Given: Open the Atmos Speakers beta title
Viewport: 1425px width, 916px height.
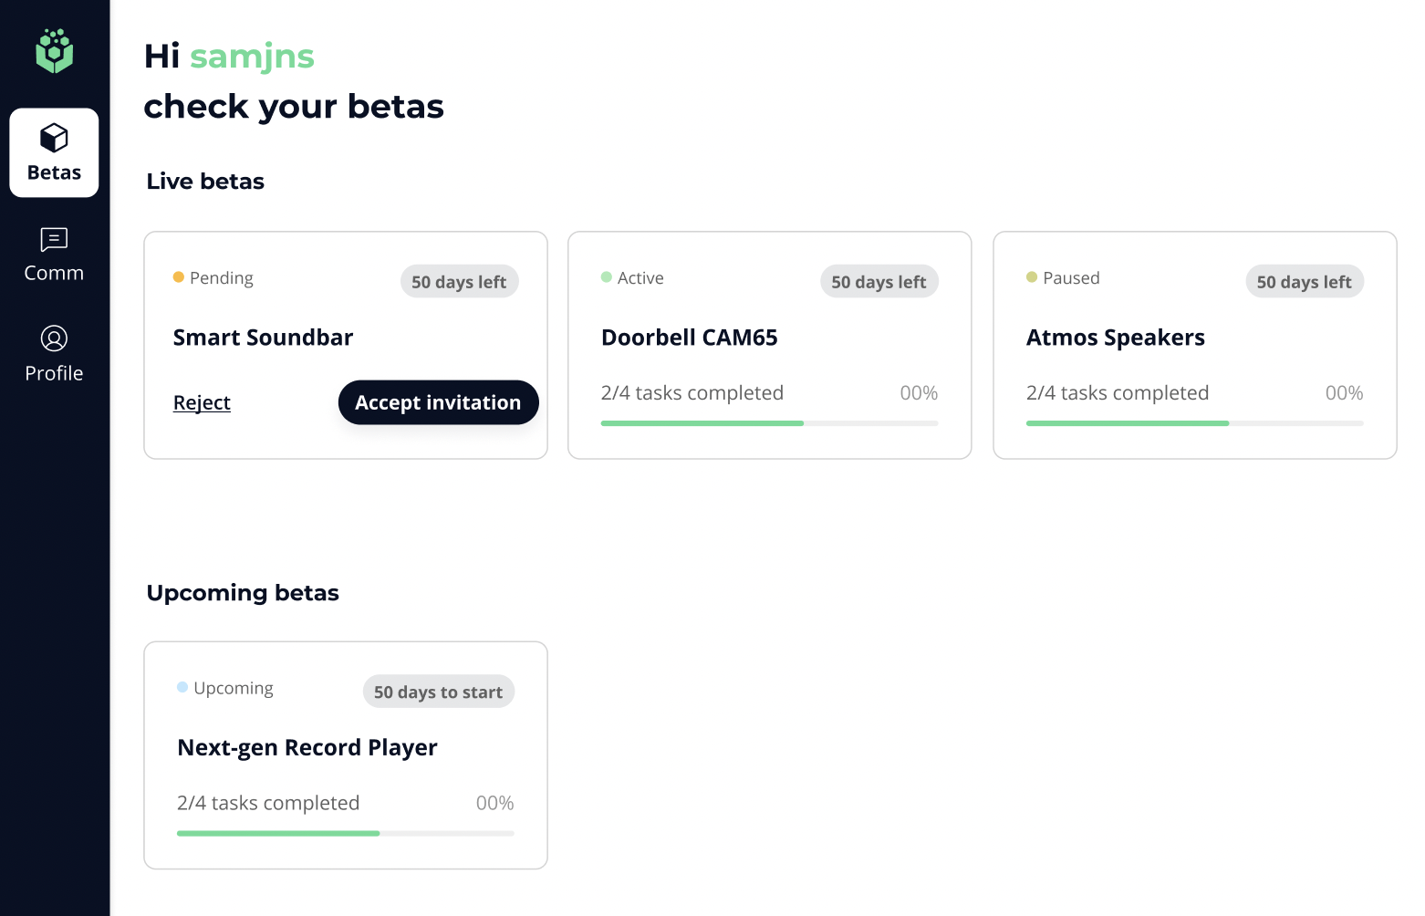Looking at the screenshot, I should tap(1115, 338).
